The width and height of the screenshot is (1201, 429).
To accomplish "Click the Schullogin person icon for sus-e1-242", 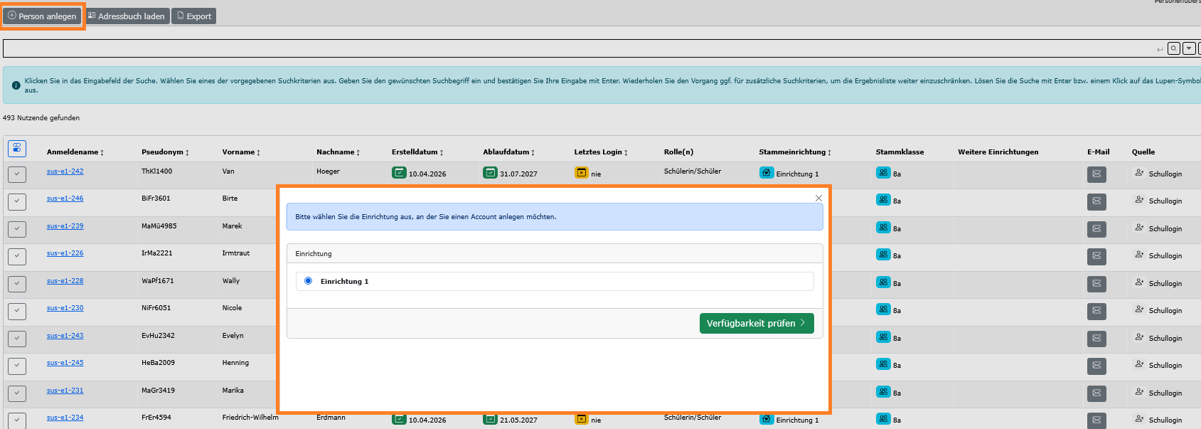I will (1139, 173).
